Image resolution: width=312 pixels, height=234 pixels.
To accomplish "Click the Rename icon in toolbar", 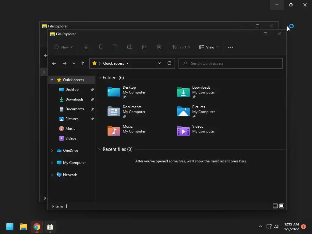I will coord(130,47).
